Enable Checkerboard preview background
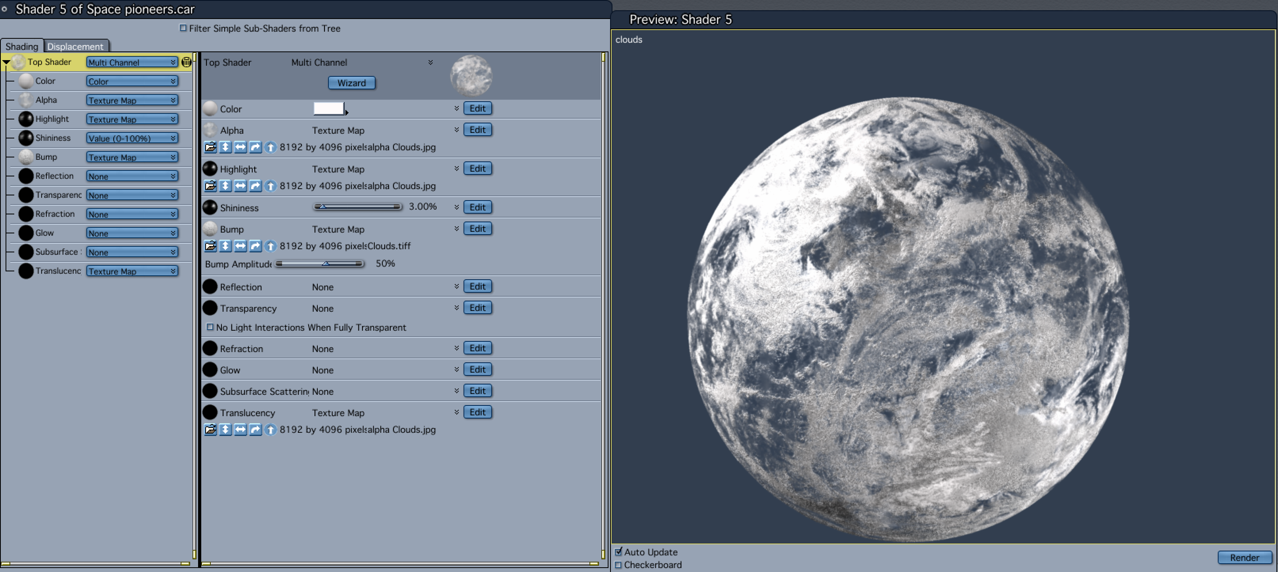Screen dimensions: 1278x572 tap(618, 564)
